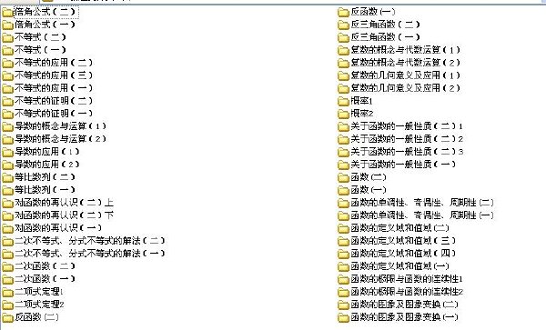This screenshot has width=546, height=330.
Task: Click the folder icon beside 不等式的应用（二）
Action: 7,63
